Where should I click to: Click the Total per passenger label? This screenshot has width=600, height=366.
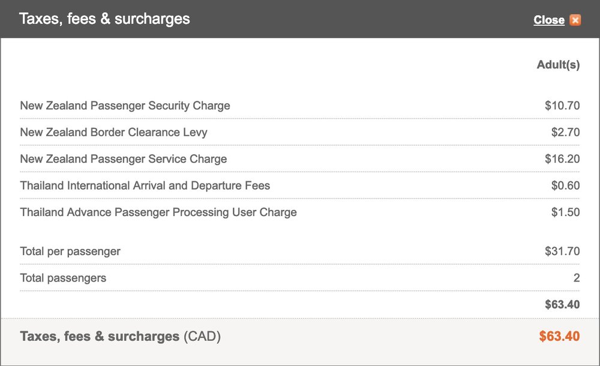click(x=70, y=251)
